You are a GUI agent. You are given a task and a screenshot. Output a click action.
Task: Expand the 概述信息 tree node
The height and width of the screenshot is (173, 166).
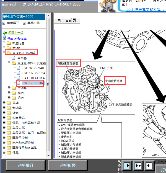click(4, 43)
